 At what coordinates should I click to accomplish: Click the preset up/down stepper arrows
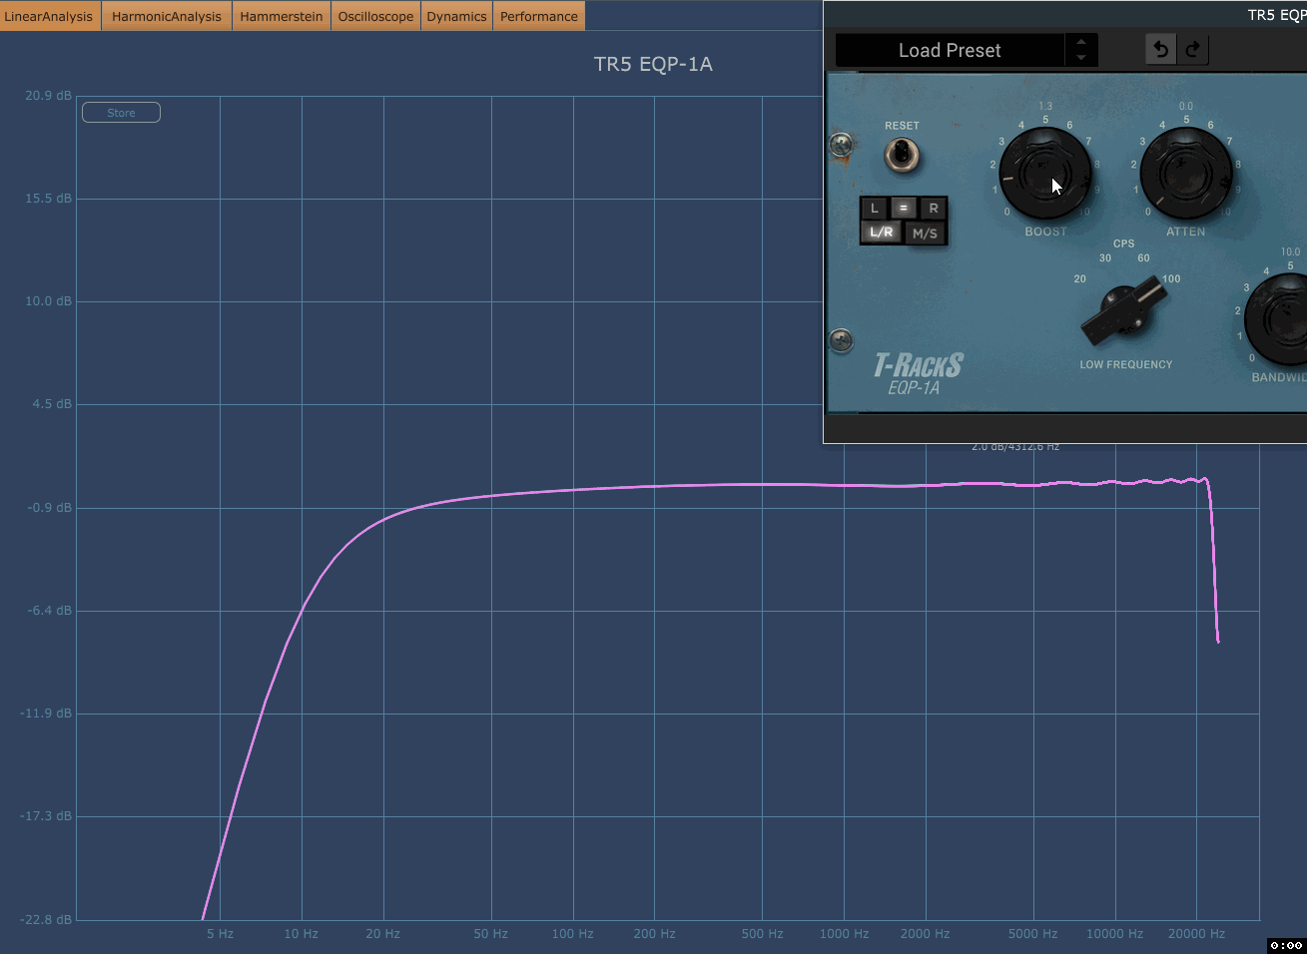point(1081,50)
